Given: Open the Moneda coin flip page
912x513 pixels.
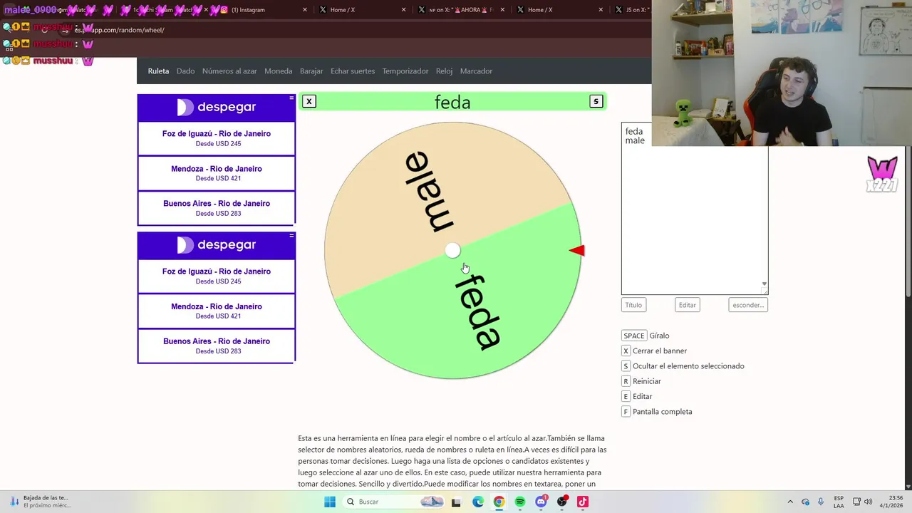Looking at the screenshot, I should [278, 71].
